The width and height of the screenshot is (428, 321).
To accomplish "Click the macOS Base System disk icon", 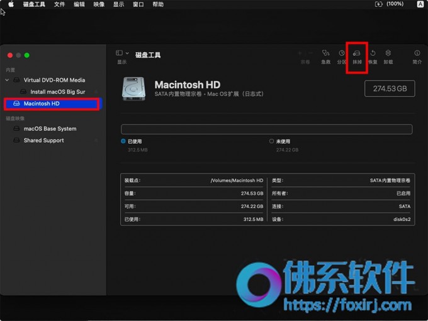I will [16, 129].
